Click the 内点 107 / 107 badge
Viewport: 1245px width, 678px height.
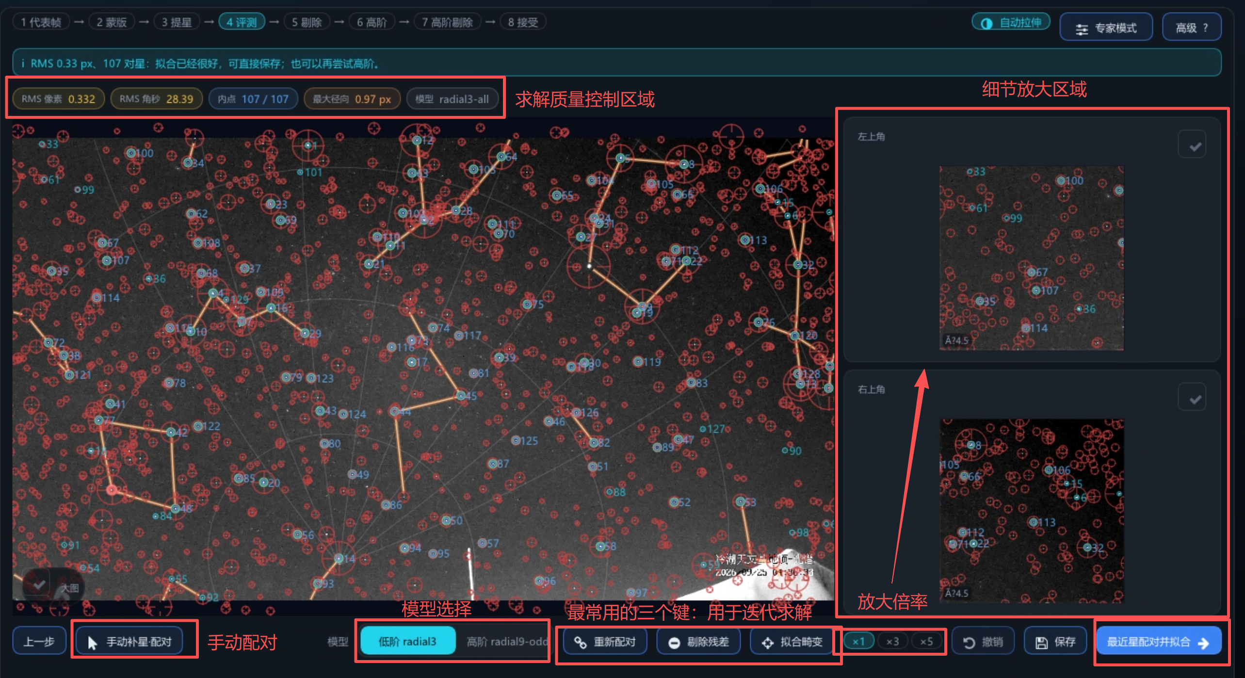253,99
